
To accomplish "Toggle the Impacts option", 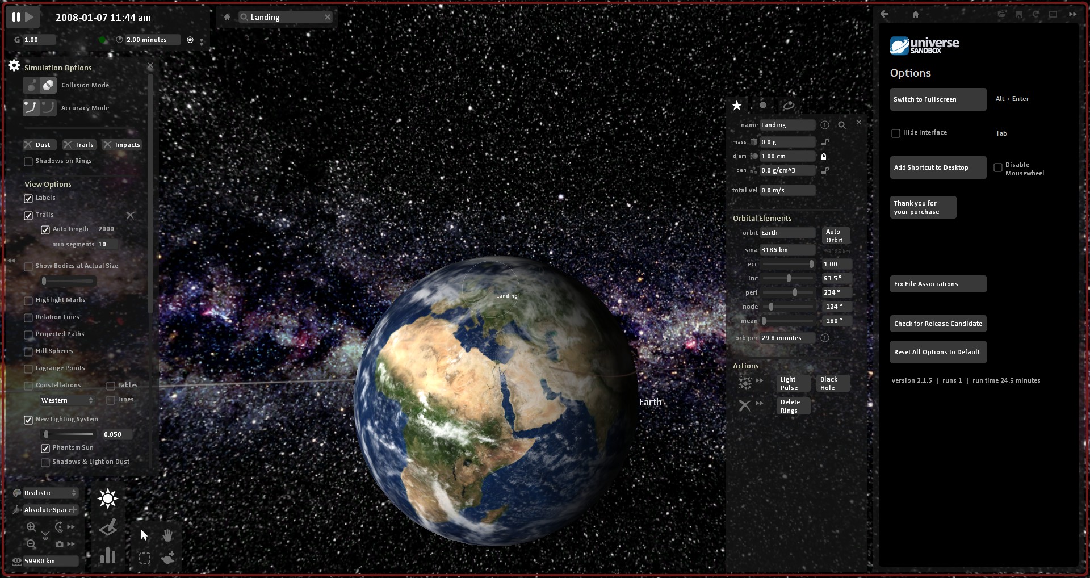I will click(122, 145).
